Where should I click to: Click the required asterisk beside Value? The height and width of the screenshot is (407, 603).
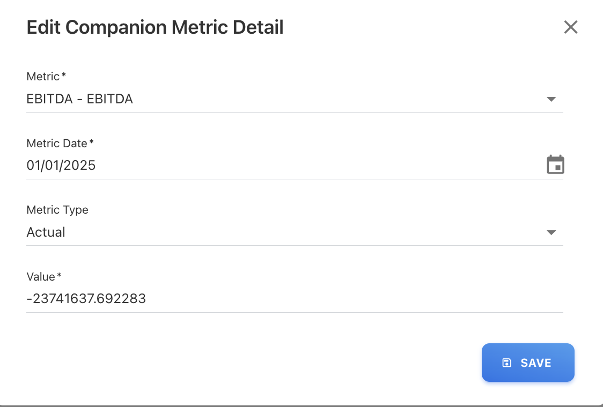tap(60, 276)
